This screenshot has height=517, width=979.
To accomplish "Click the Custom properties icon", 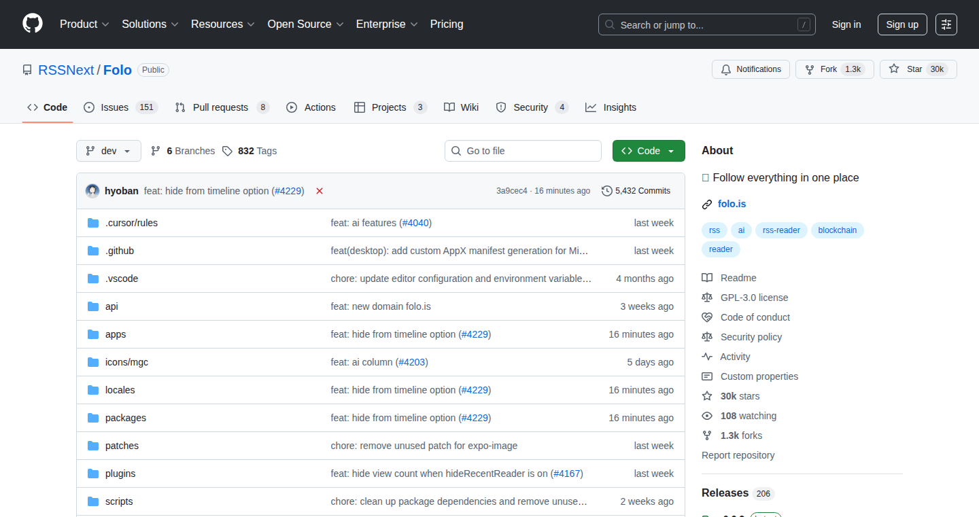I will 707,376.
